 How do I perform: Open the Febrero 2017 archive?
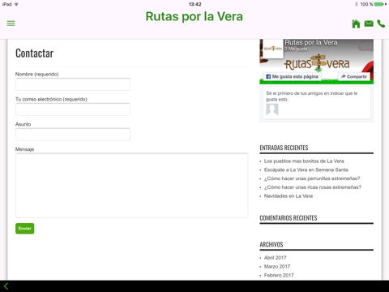point(279,275)
